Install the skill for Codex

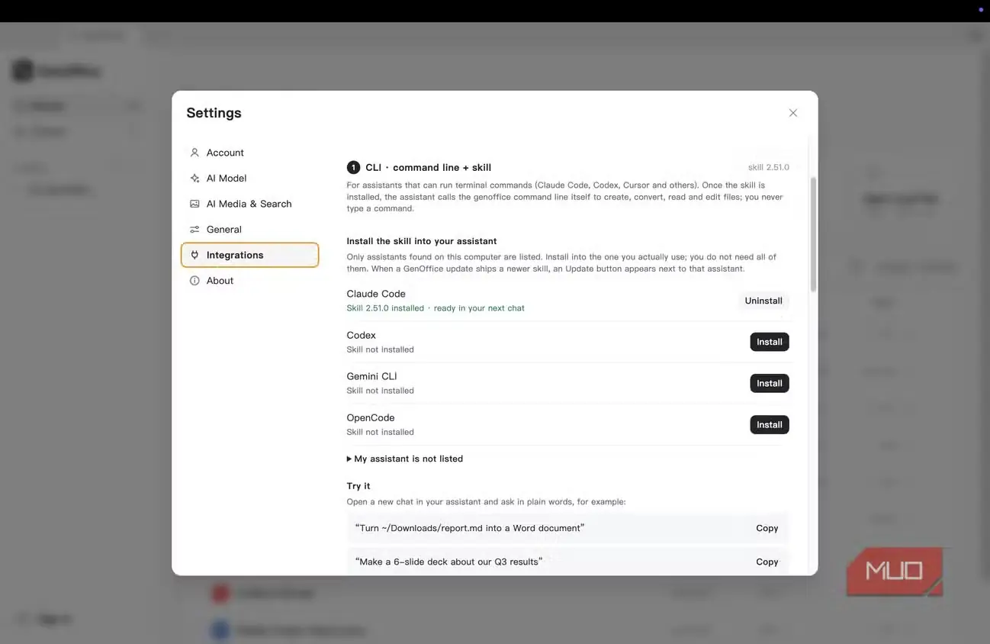tap(770, 342)
